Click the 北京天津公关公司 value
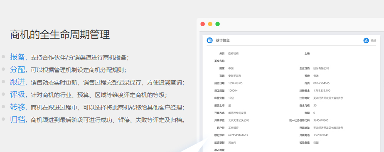This screenshot has width=384, height=152. click(239, 120)
